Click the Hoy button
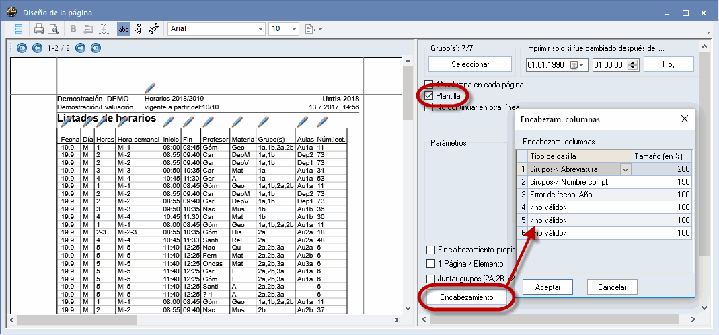 tap(669, 64)
